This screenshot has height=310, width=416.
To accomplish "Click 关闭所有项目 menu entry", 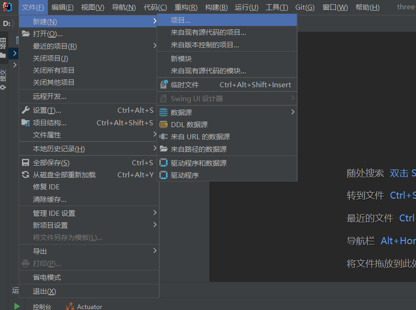I will click(88, 70).
